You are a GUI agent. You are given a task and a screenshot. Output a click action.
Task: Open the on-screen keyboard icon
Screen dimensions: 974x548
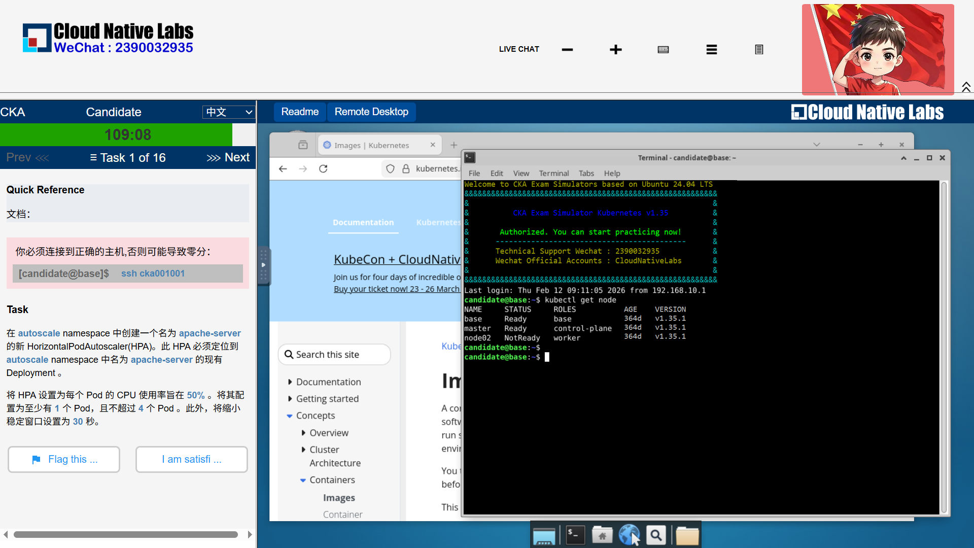pyautogui.click(x=663, y=49)
